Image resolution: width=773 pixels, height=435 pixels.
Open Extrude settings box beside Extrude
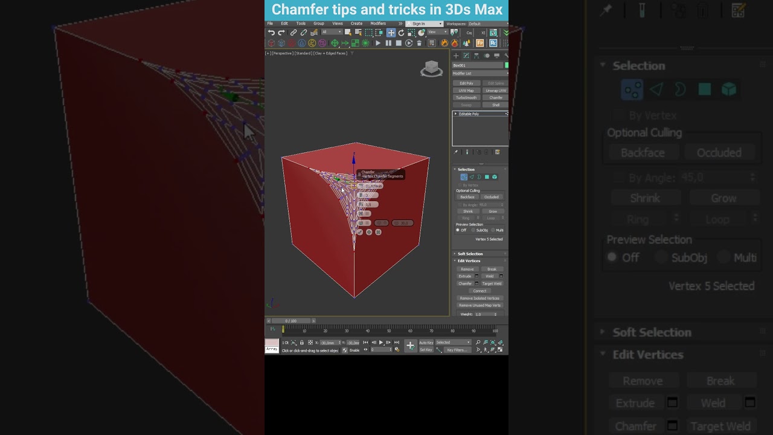coord(476,276)
